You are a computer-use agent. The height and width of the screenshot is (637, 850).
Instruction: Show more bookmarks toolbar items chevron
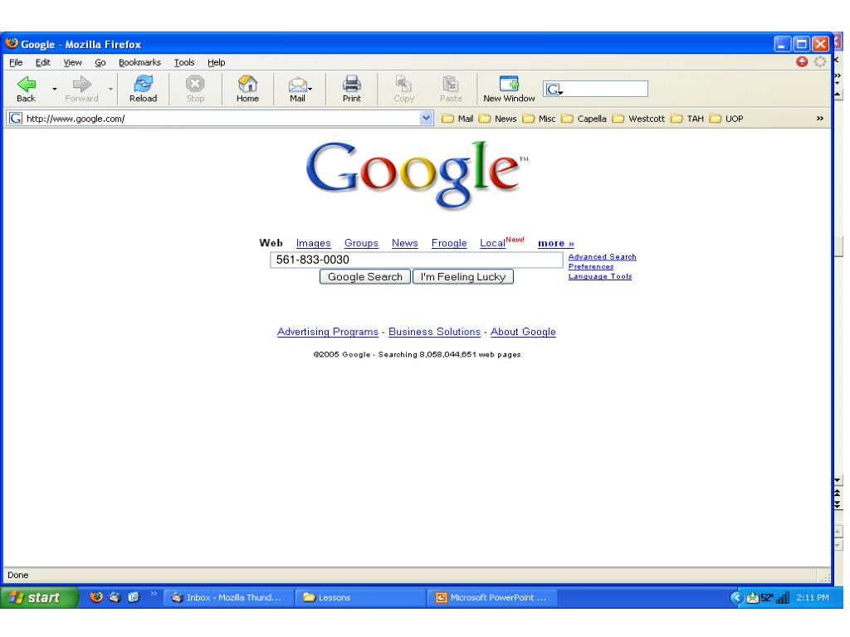pos(819,119)
